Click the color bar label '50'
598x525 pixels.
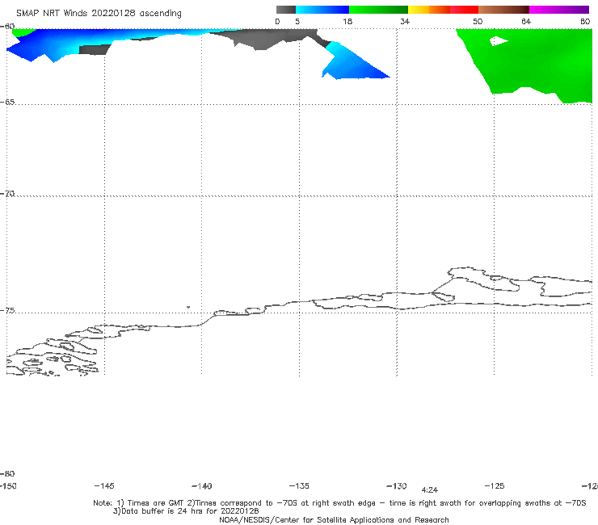tap(478, 21)
